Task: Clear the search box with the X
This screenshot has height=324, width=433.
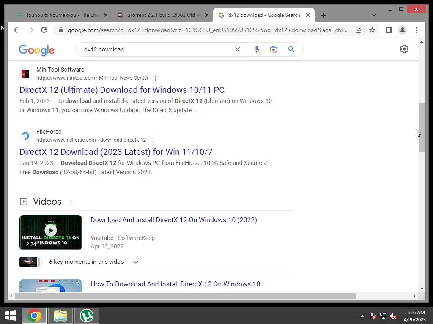Action: pyautogui.click(x=238, y=49)
